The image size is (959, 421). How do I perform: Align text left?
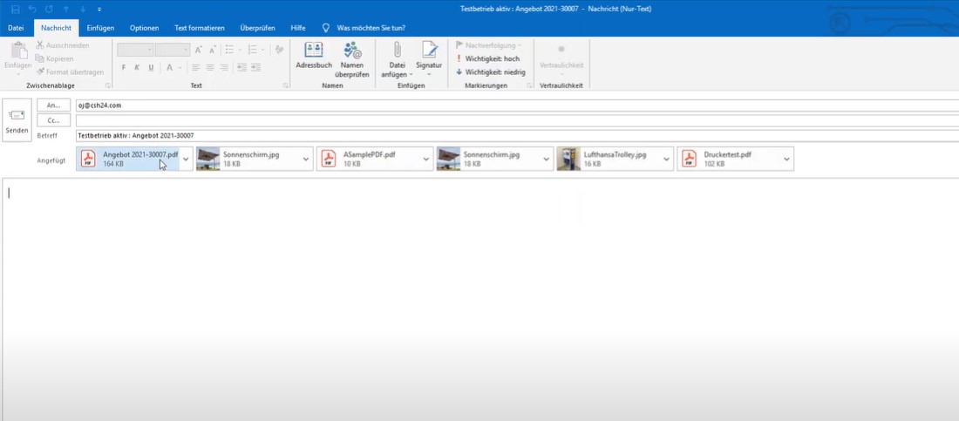pyautogui.click(x=196, y=67)
